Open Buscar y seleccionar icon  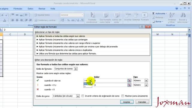coord(183,18)
